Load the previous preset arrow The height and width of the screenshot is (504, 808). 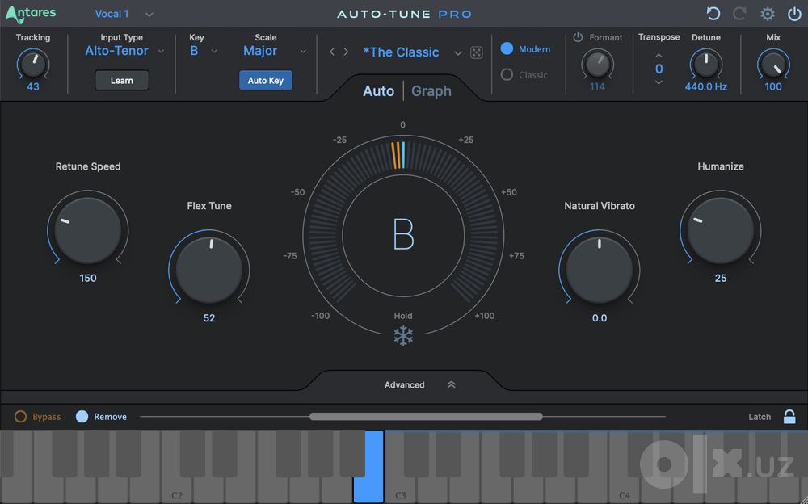332,52
